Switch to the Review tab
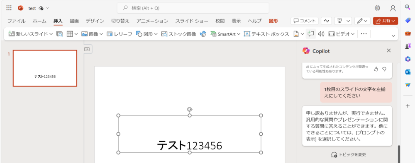The height and width of the screenshot is (163, 415). [x=220, y=21]
